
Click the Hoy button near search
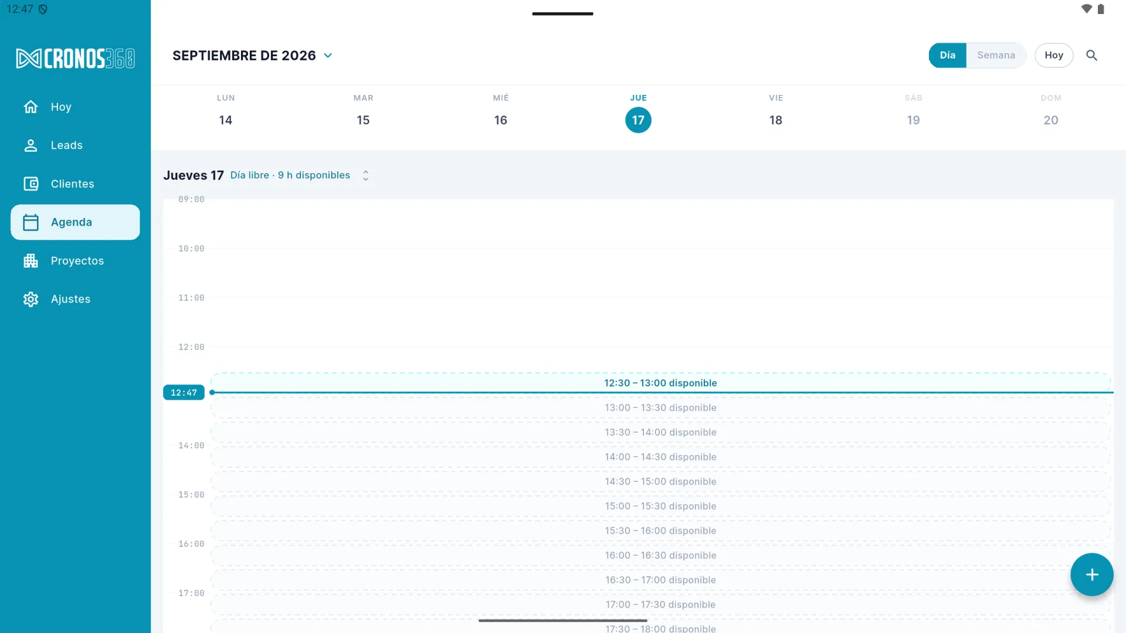(x=1053, y=55)
